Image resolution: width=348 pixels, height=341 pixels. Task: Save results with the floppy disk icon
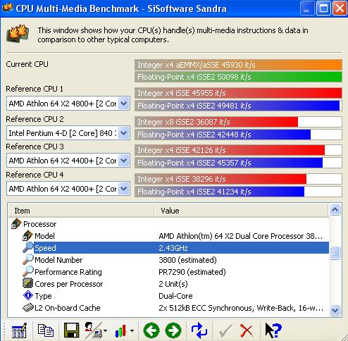pyautogui.click(x=71, y=330)
